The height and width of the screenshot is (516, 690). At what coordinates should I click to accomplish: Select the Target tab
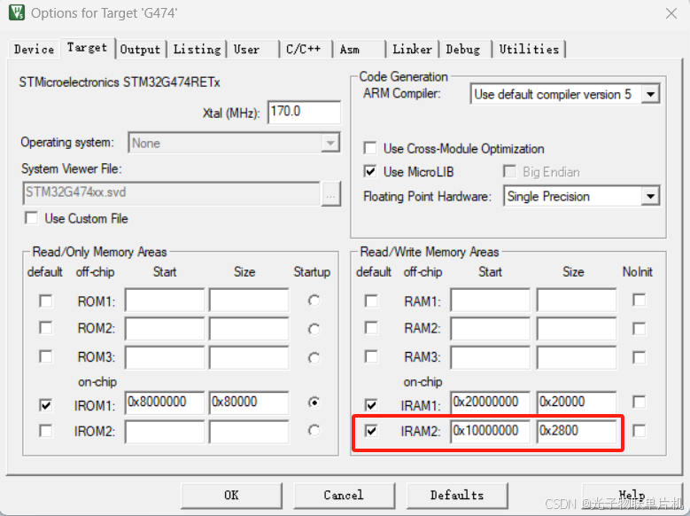(87, 48)
